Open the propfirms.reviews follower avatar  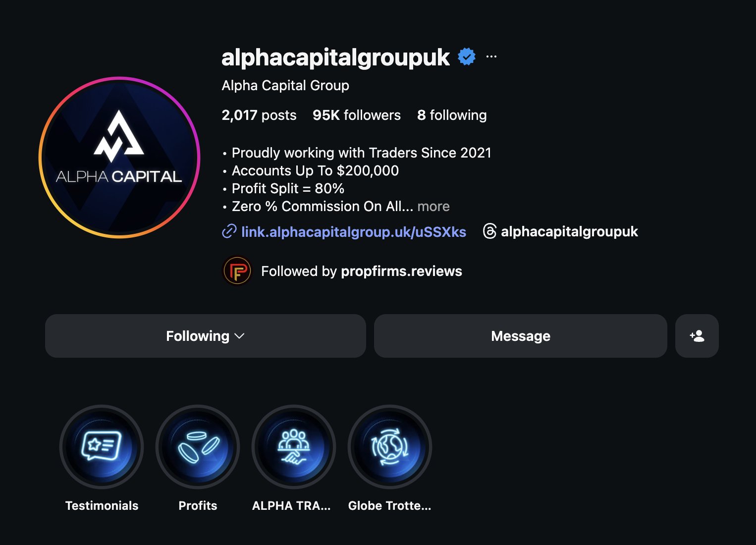coord(237,271)
